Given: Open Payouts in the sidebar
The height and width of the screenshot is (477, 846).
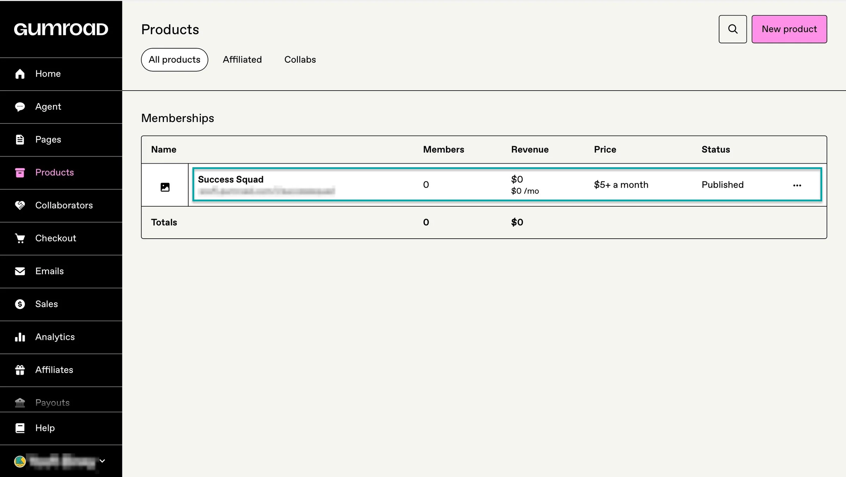Looking at the screenshot, I should click(61, 399).
